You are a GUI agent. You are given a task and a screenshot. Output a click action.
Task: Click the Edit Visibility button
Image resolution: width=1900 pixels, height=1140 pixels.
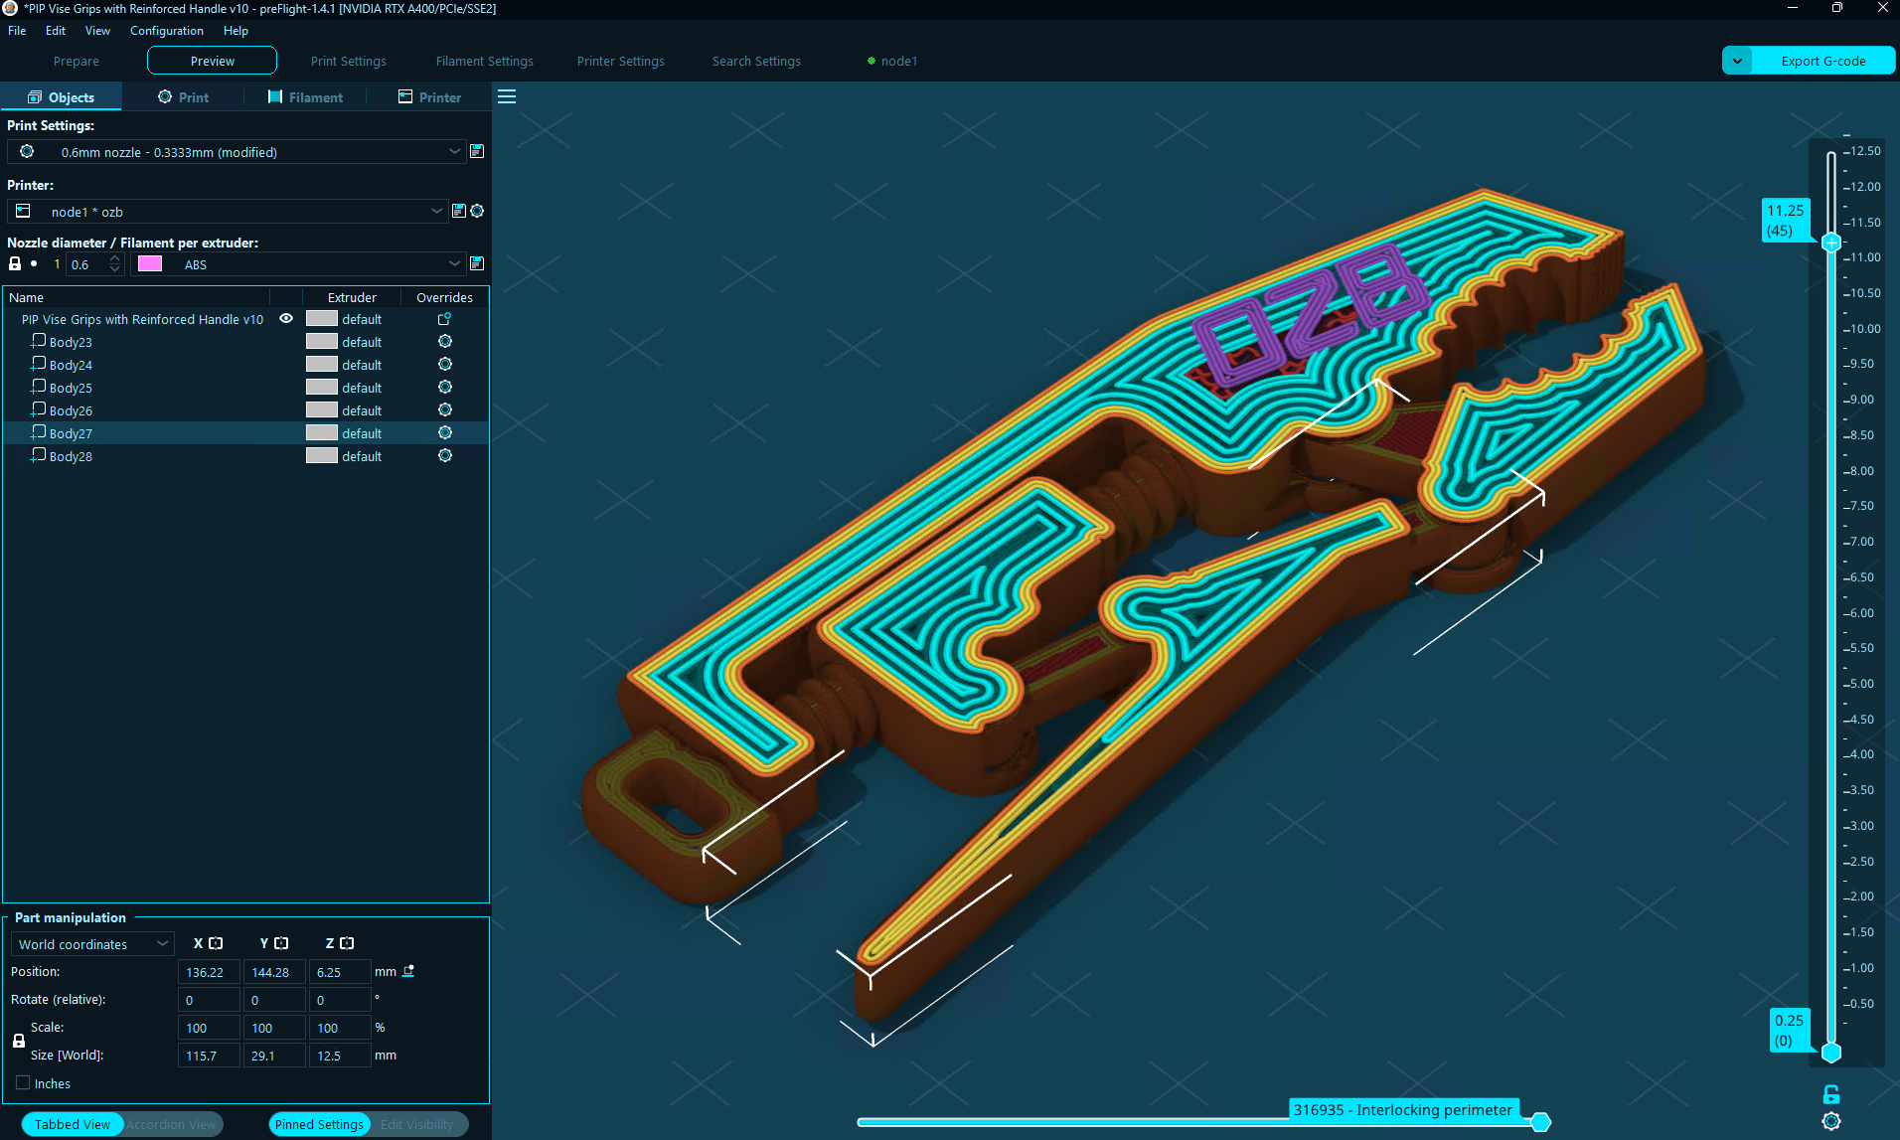(x=417, y=1124)
